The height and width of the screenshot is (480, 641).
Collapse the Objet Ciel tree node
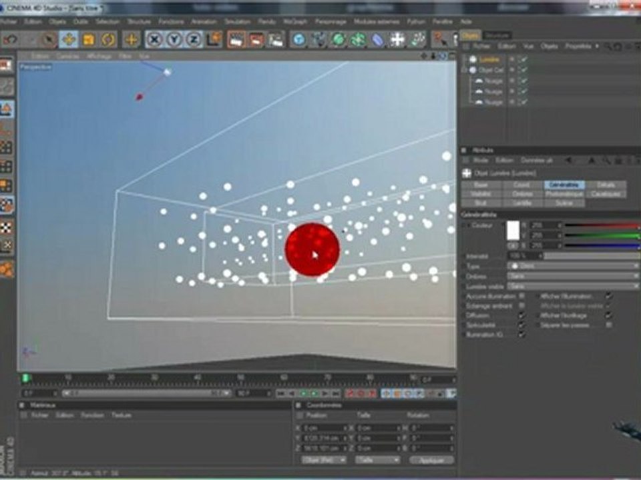(465, 70)
